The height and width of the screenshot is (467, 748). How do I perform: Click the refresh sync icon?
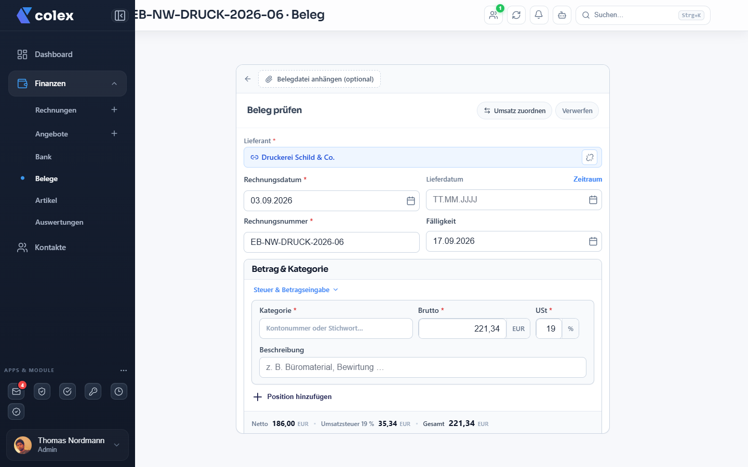click(x=516, y=15)
